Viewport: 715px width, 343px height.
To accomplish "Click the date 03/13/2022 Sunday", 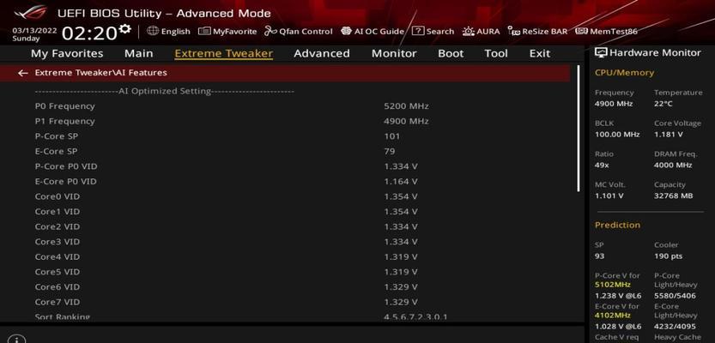I will click(x=34, y=34).
